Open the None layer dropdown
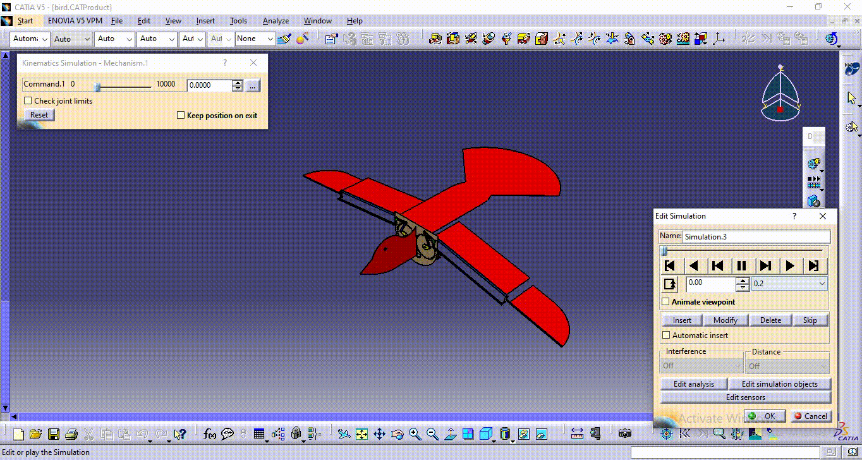Image resolution: width=862 pixels, height=460 pixels. click(x=255, y=39)
